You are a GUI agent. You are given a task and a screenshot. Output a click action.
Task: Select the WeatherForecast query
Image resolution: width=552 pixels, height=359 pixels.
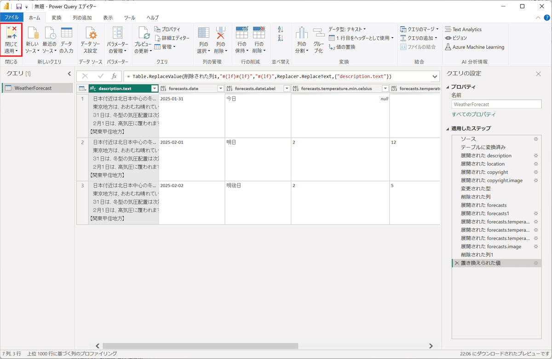tap(37, 88)
